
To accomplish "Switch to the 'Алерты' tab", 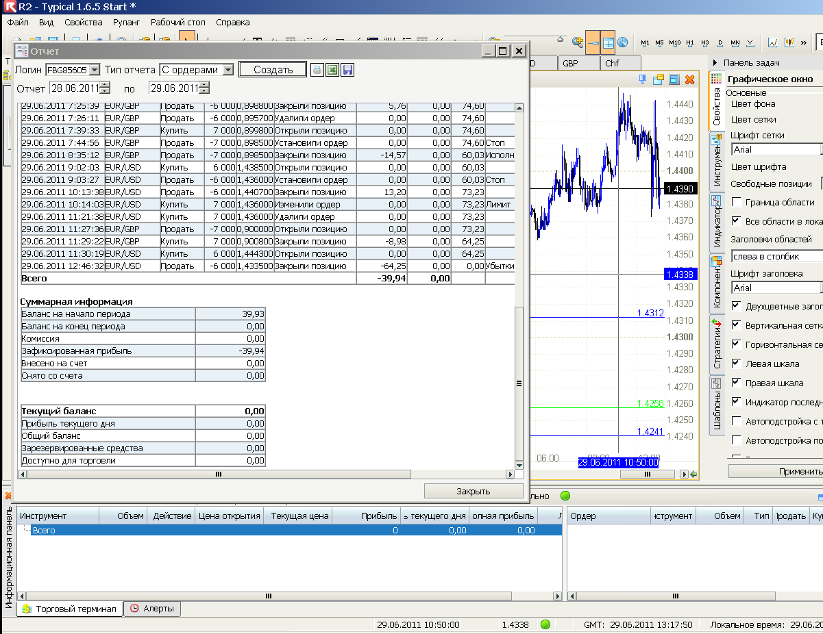I will point(152,608).
